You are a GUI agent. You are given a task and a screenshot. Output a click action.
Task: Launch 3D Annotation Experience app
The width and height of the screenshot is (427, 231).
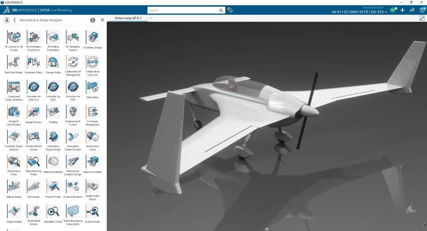(x=33, y=37)
